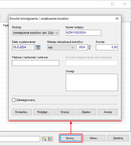Close the Dowód zmniejszenia dialog
Image resolution: width=131 pixels, height=146 pixels.
(117, 19)
